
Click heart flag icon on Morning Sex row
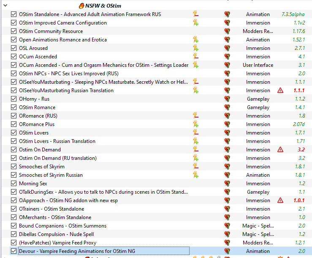click(227, 183)
